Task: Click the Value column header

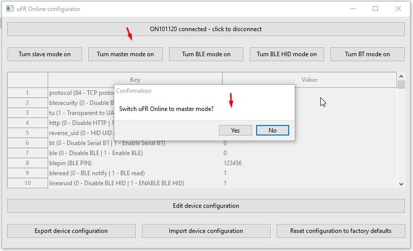Action: click(x=309, y=80)
